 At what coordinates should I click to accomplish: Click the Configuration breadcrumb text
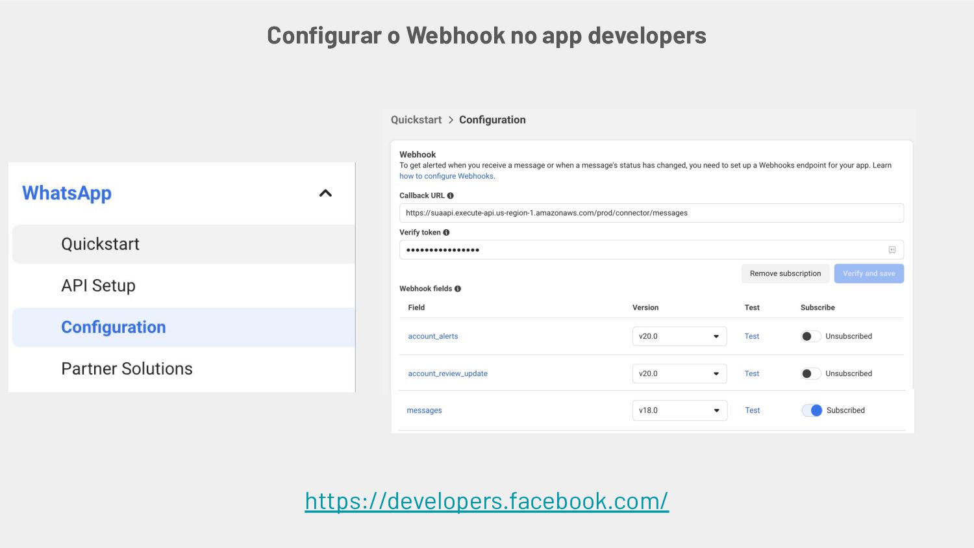coord(492,120)
